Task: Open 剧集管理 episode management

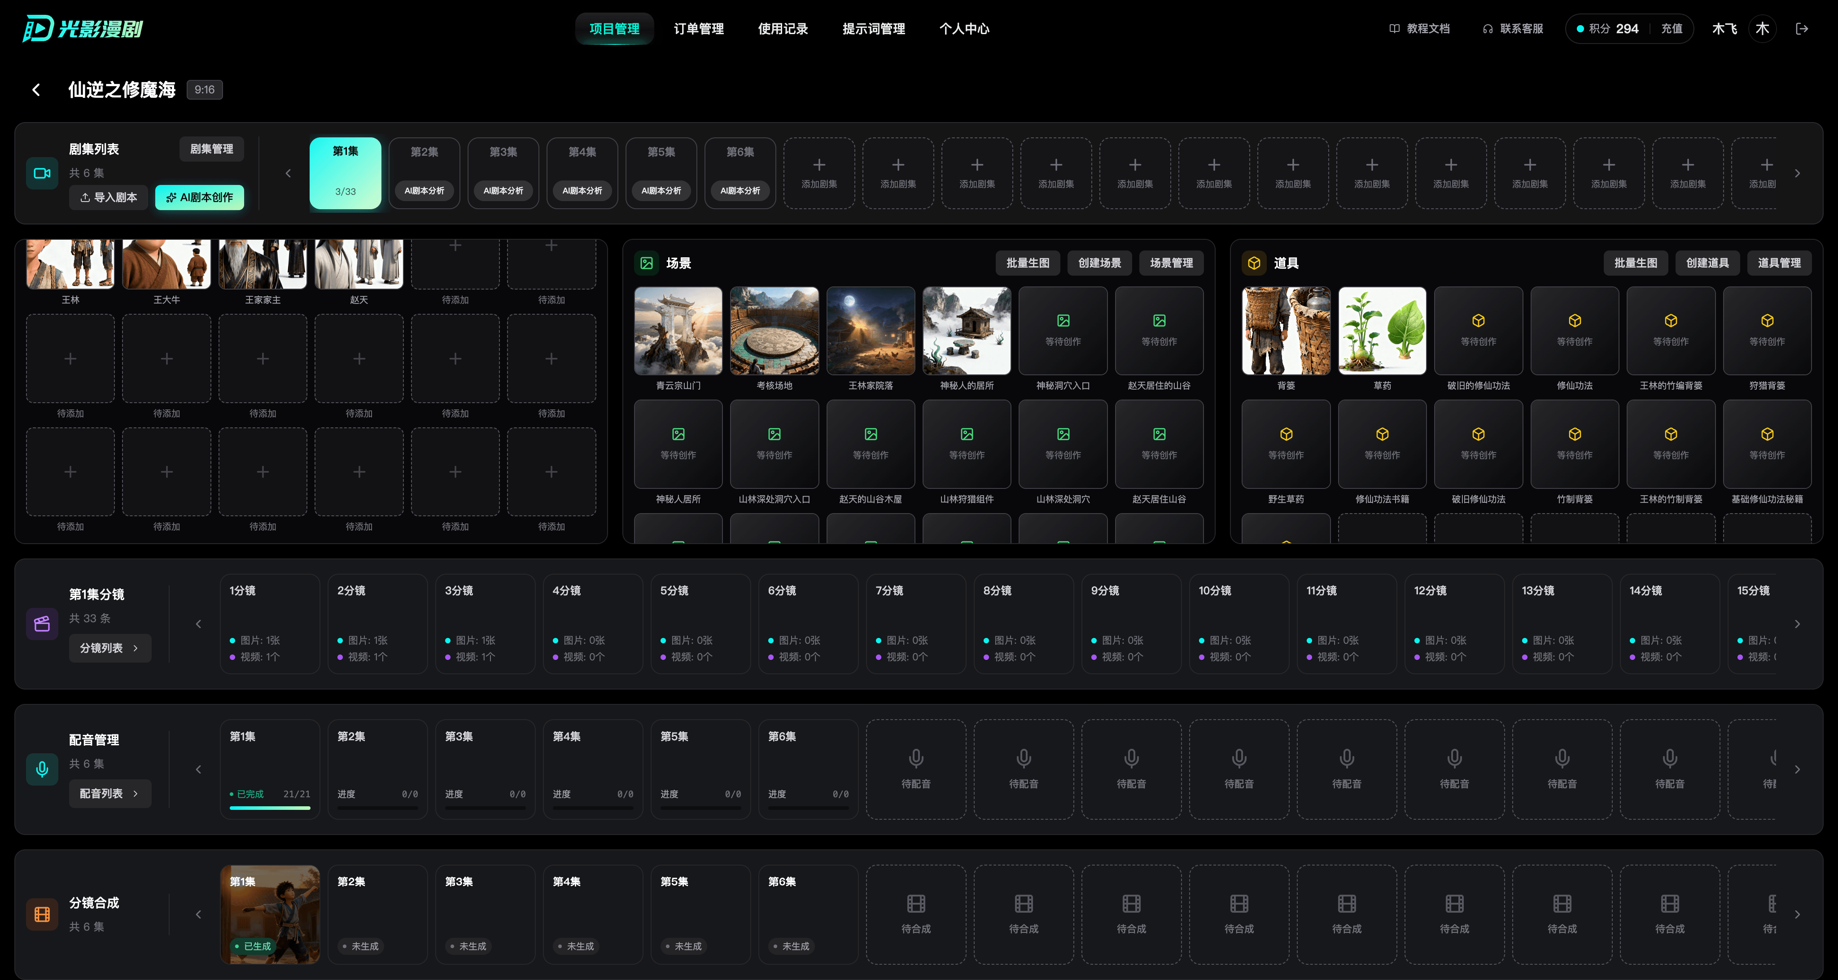Action: (211, 149)
